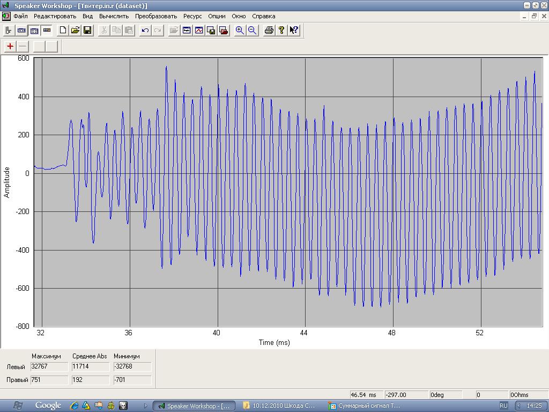Expand the Ресурс menu

click(x=192, y=16)
